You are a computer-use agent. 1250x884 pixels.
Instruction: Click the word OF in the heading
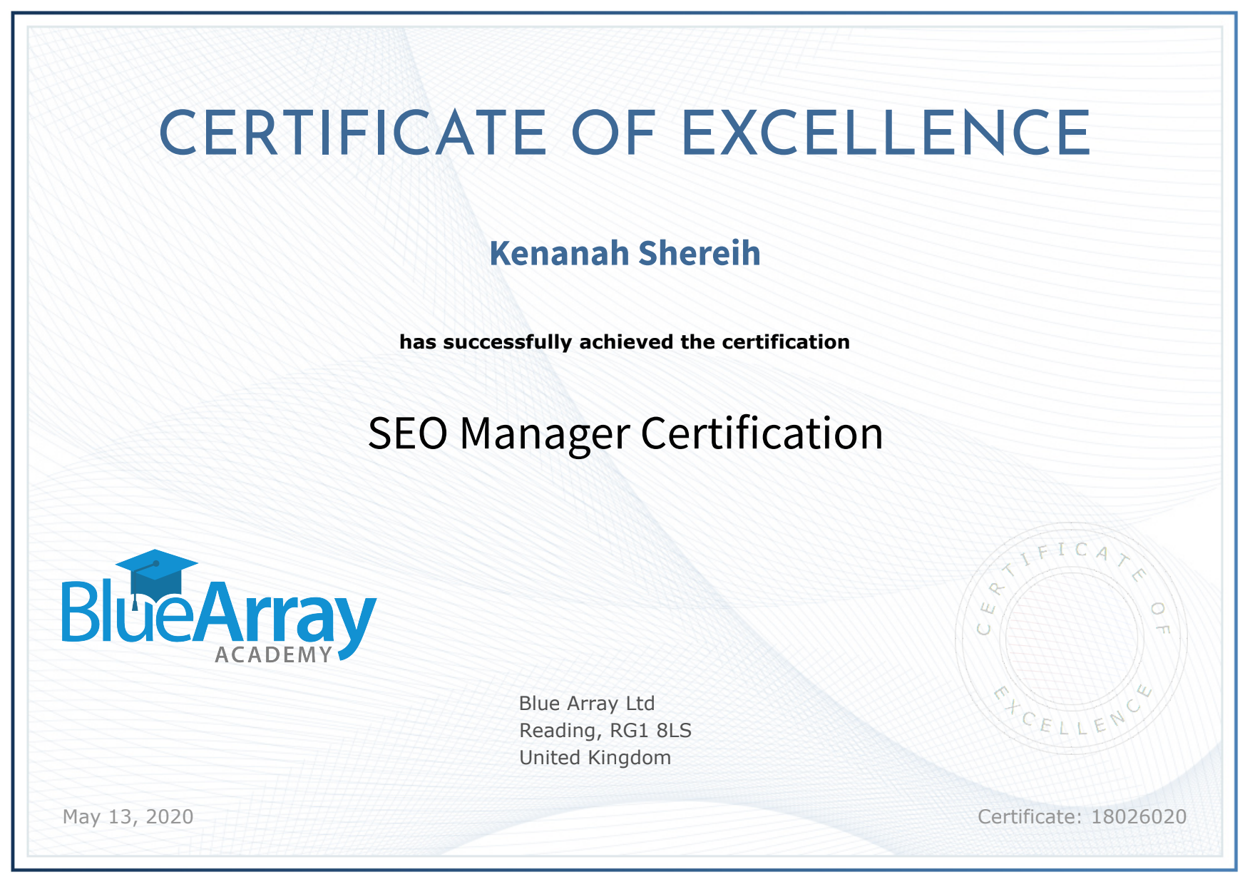coord(614,134)
